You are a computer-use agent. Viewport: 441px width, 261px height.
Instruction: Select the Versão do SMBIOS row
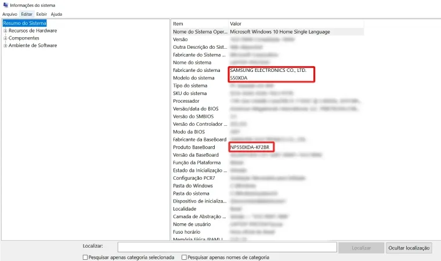point(268,117)
